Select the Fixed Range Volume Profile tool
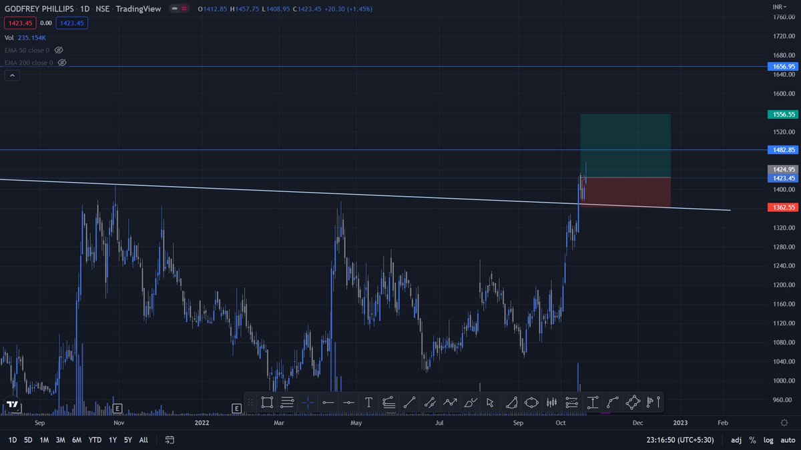This screenshot has height=450, width=801. pos(653,402)
